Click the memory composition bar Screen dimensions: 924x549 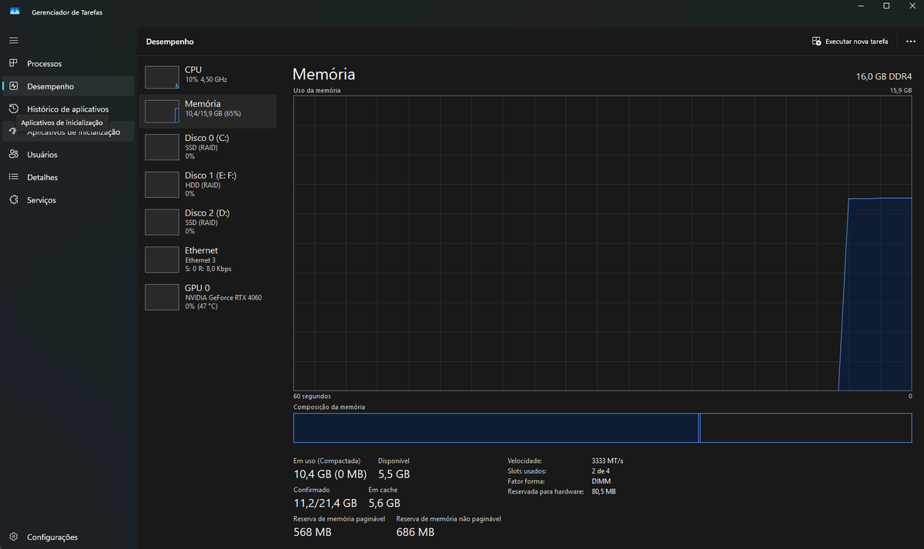coord(602,428)
